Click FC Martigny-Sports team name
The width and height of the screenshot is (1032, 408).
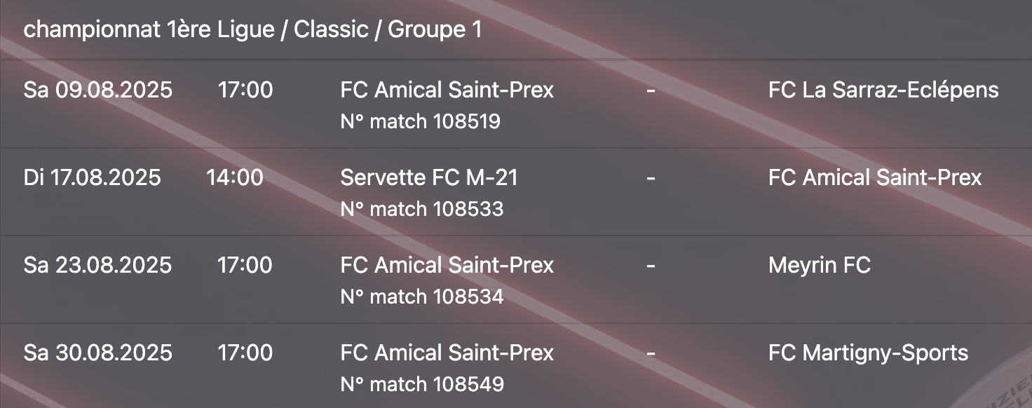[868, 353]
